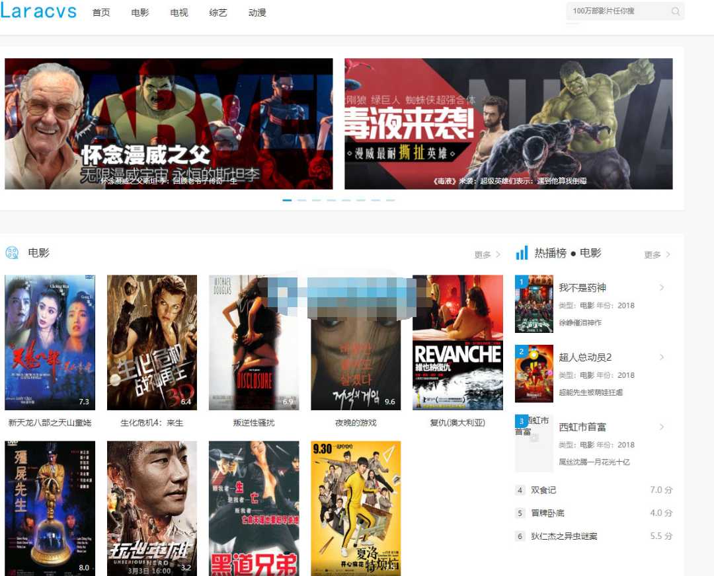Expand the chevron beside 超人总动员2
Screen dimensions: 714x576
[662, 357]
